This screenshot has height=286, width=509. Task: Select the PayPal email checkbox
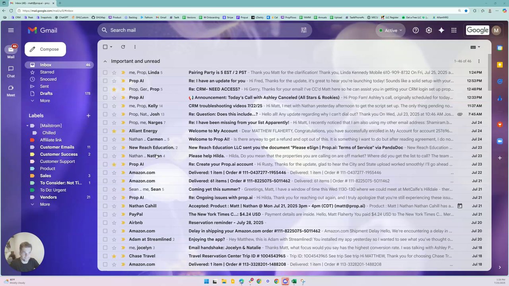[x=105, y=214]
